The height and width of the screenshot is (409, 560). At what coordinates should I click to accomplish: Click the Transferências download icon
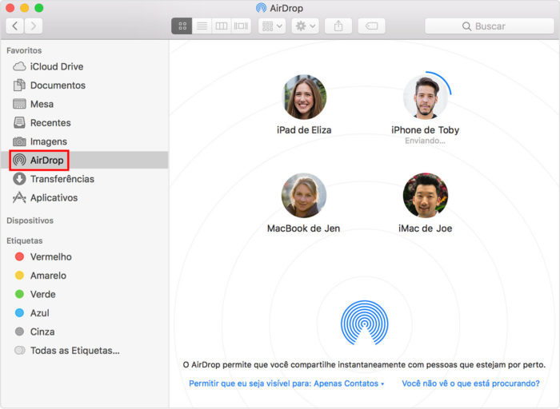coord(19,179)
